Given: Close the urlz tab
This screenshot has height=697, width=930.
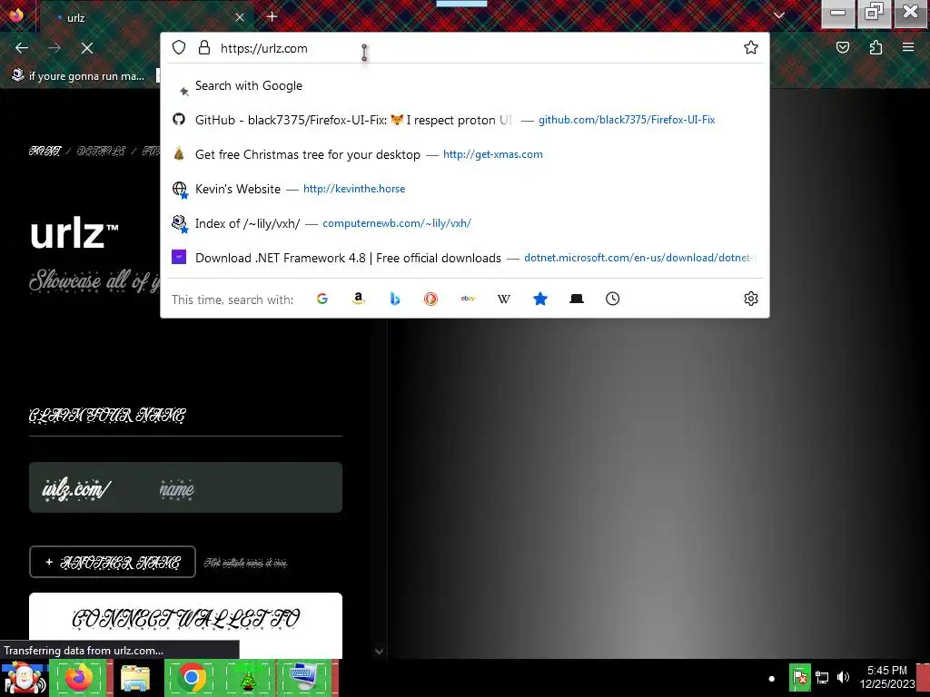Looking at the screenshot, I should pos(240,17).
